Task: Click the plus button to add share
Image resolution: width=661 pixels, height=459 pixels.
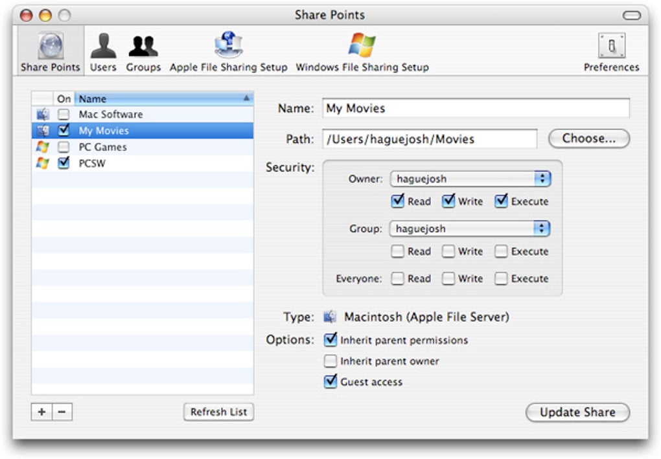Action: [41, 412]
